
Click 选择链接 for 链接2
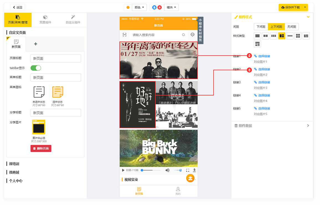pos(262,69)
